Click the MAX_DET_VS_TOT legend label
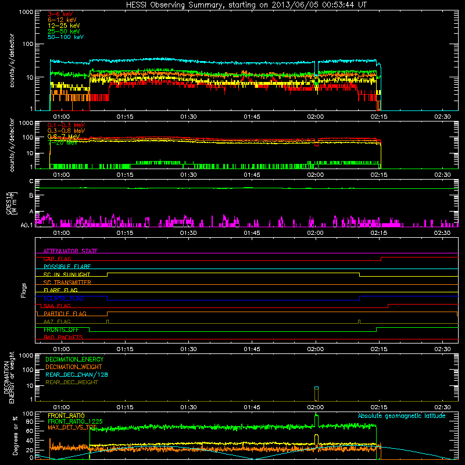The image size is (465, 465). click(72, 427)
